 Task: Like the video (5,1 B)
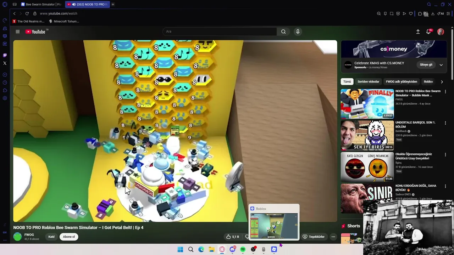[233, 237]
